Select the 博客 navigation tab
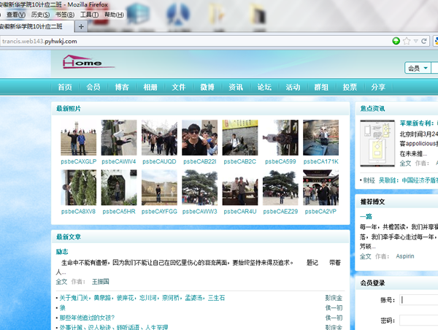The width and height of the screenshot is (438, 330). point(121,87)
